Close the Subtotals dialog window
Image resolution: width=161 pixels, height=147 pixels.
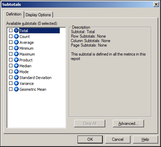[x=156, y=4]
